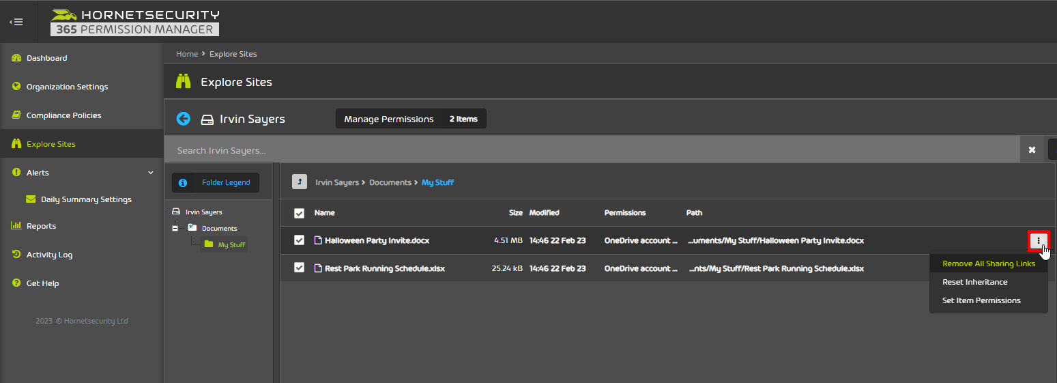Image resolution: width=1057 pixels, height=383 pixels.
Task: Click the Rest Park Running Schedule file icon
Action: [x=317, y=268]
